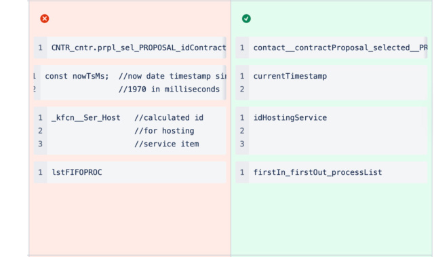Click the red X incorrect icon

44,18
